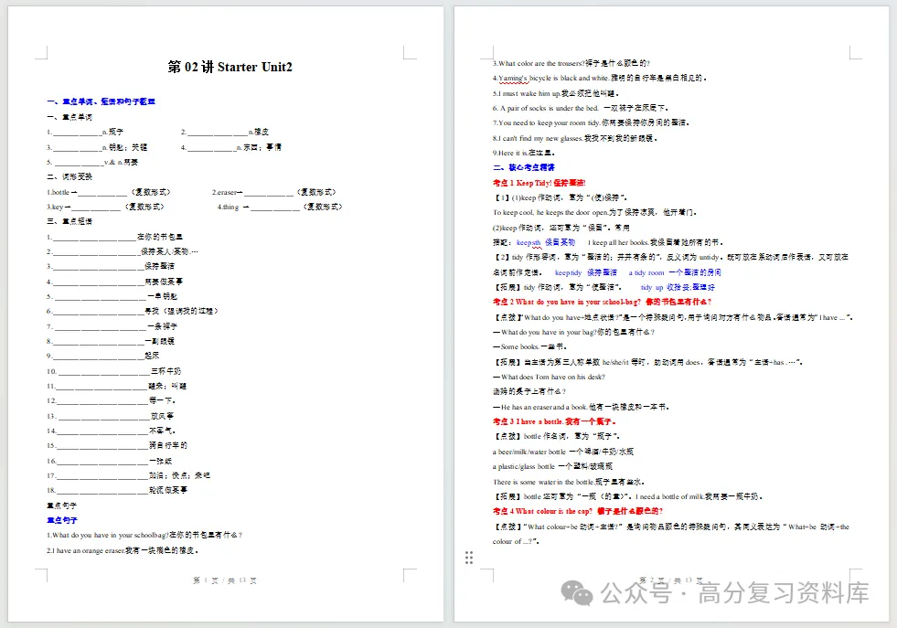Click the six-dot drag handle beside page 2
The width and height of the screenshot is (897, 628).
469,558
